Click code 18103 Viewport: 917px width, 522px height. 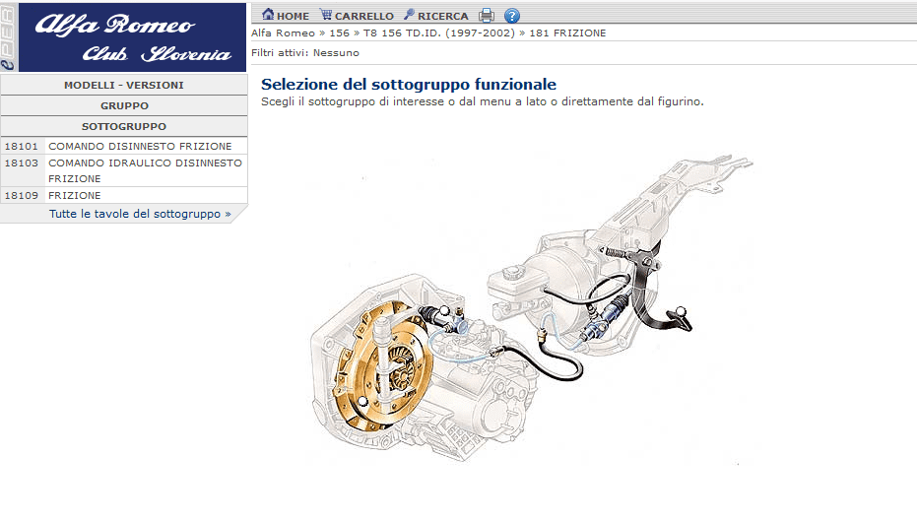click(x=21, y=163)
